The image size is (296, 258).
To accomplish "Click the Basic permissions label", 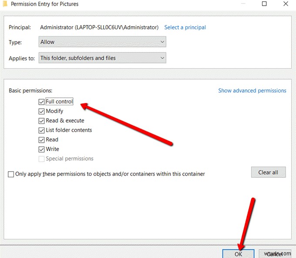I will (30, 91).
